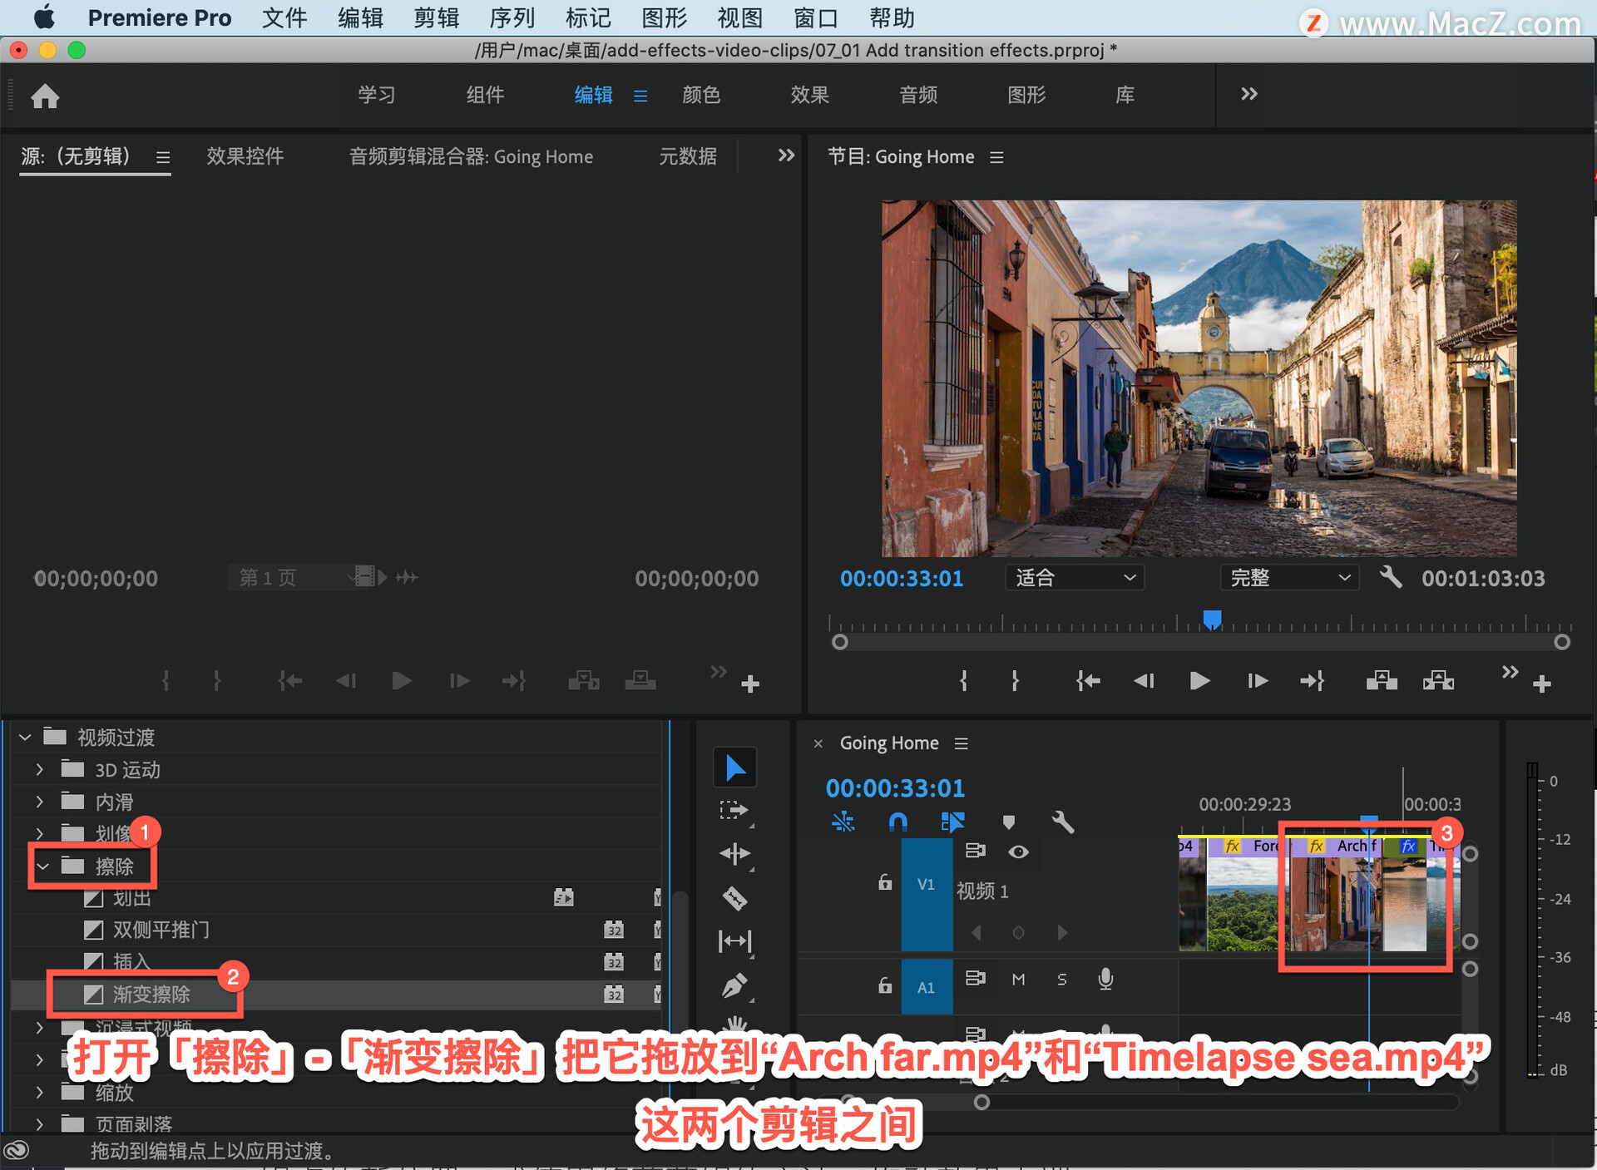Collapse the 擦除 folder
Screen dimensions: 1597x1170
pos(42,866)
